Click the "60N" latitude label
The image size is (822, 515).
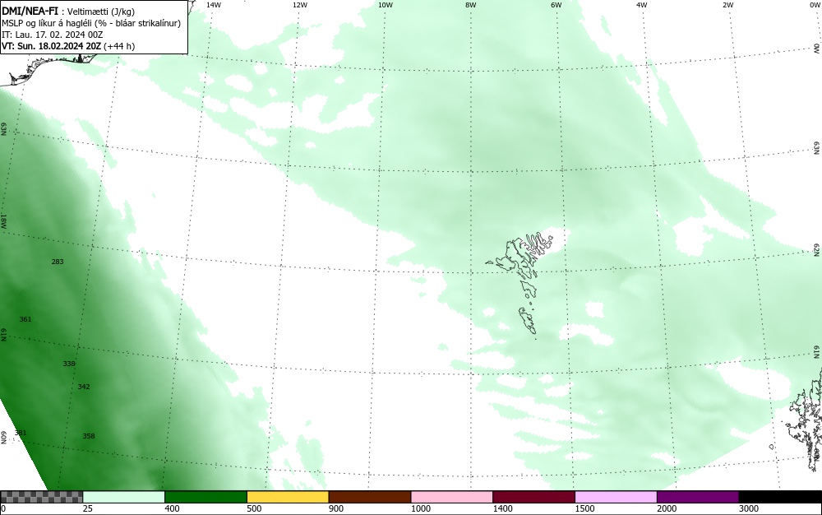tap(3, 438)
